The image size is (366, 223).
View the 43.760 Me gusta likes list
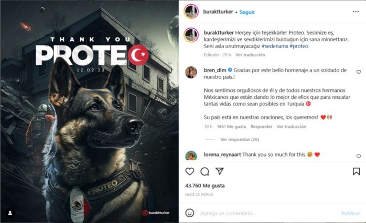[205, 185]
